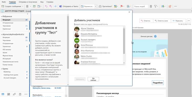
Task: Select Artur Kharitonov from suggestions
Action: pyautogui.click(x=99, y=52)
